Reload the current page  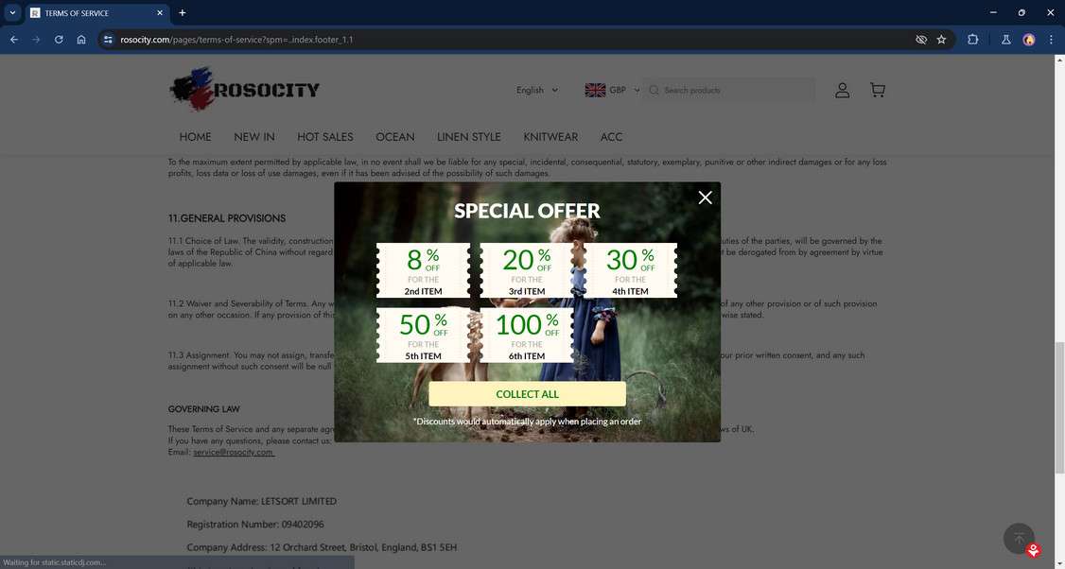pos(58,40)
